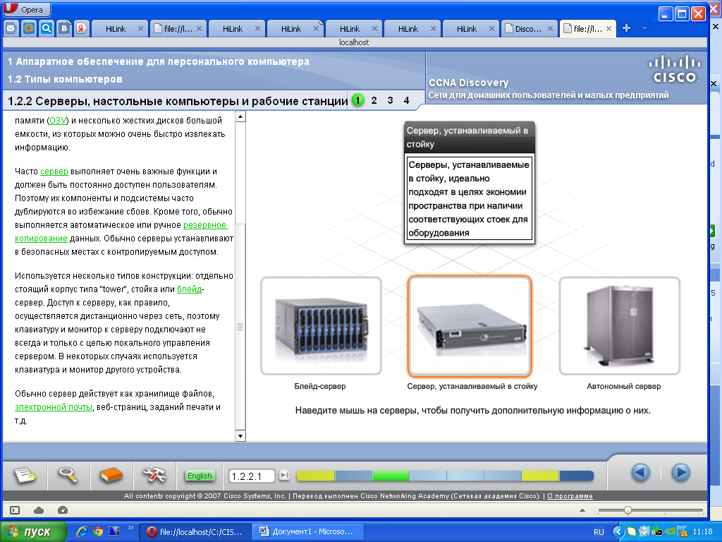
Task: Switch to the Disco... tab
Action: pyautogui.click(x=528, y=28)
